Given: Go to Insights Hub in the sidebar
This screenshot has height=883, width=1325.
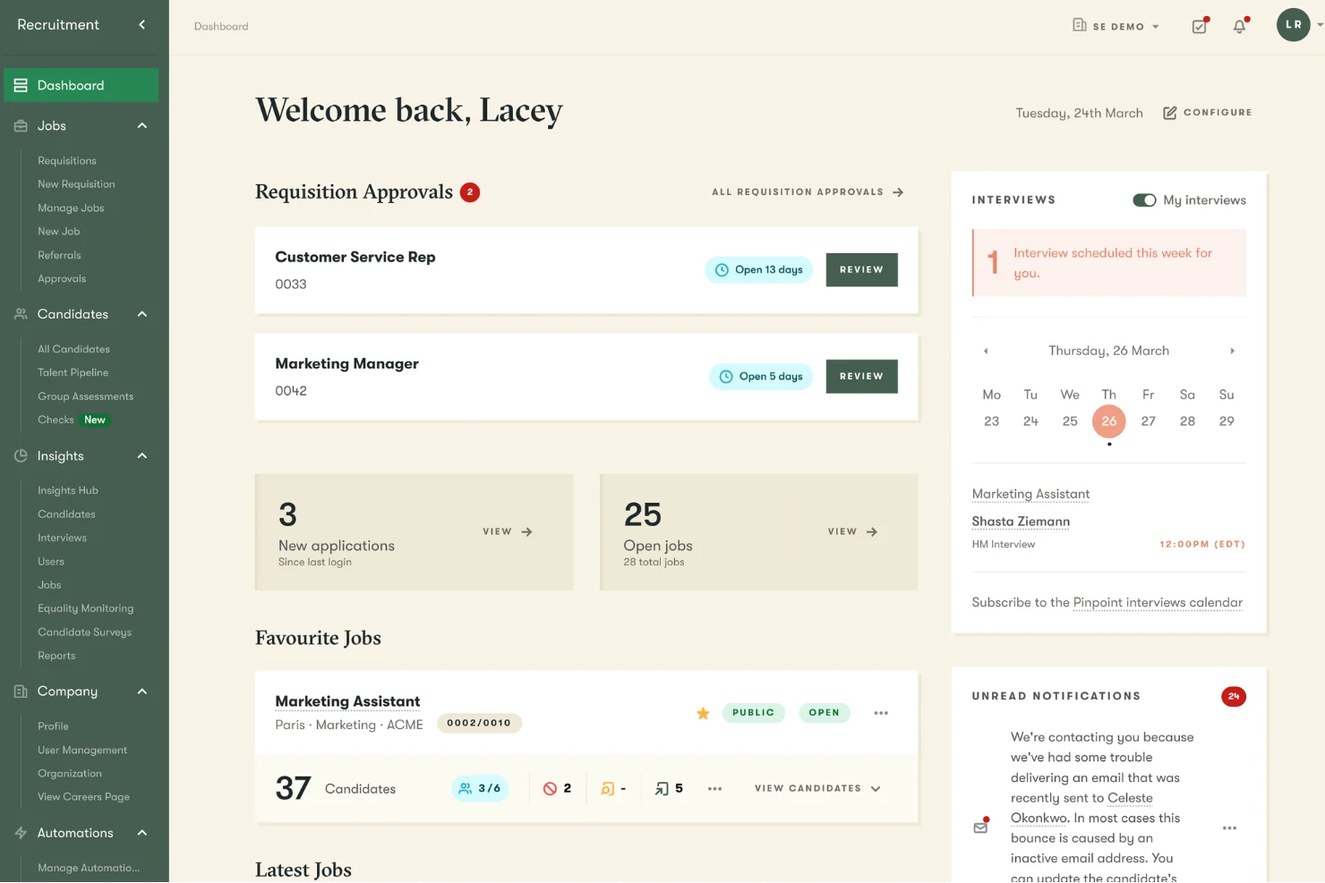Looking at the screenshot, I should [x=68, y=491].
